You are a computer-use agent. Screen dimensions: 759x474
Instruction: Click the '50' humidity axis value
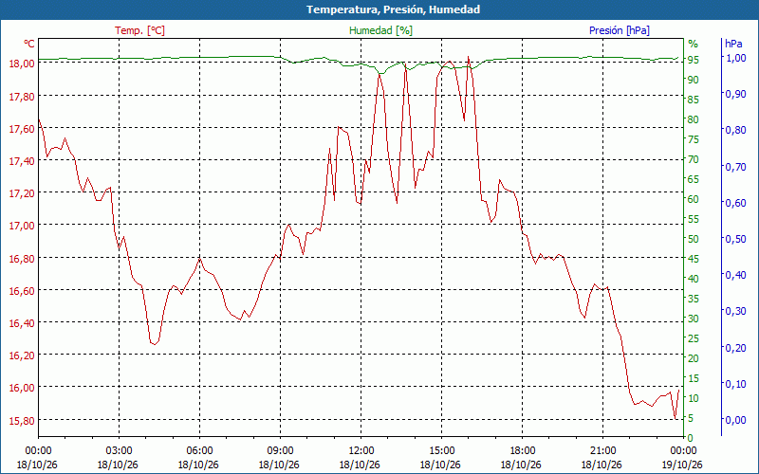(694, 239)
